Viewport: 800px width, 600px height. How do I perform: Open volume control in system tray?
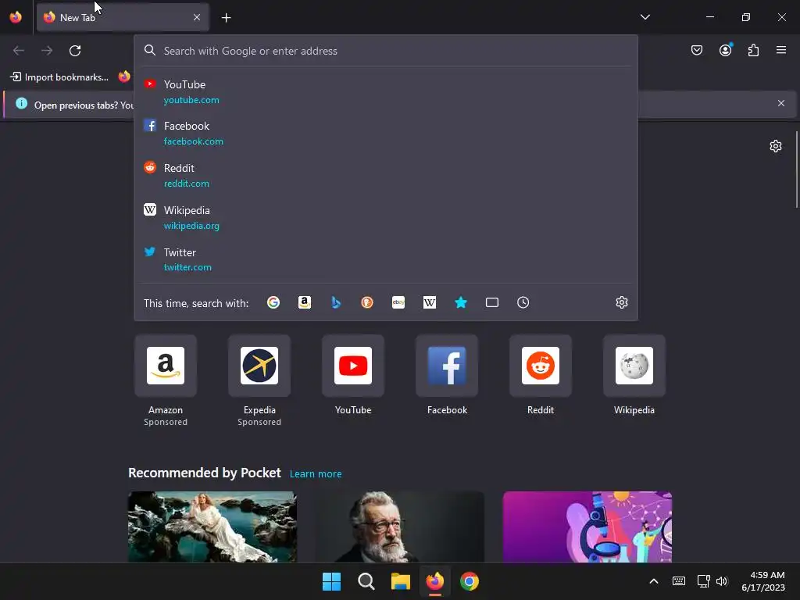pyautogui.click(x=721, y=581)
